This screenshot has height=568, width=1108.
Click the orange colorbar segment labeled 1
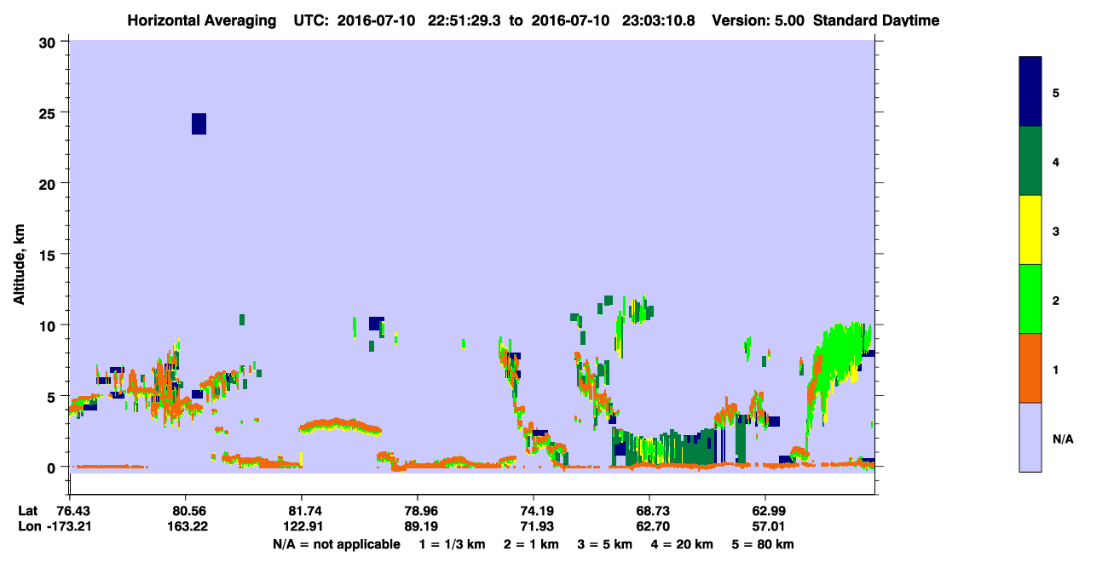pyautogui.click(x=1030, y=368)
